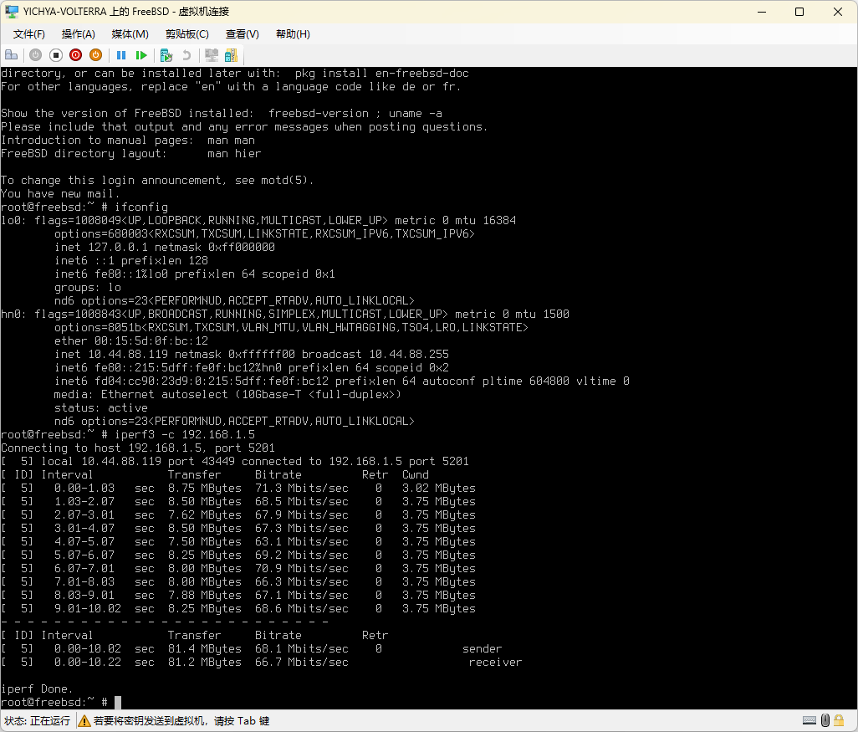The image size is (858, 732).
Task: Open the 查看(V) menu
Action: (242, 34)
